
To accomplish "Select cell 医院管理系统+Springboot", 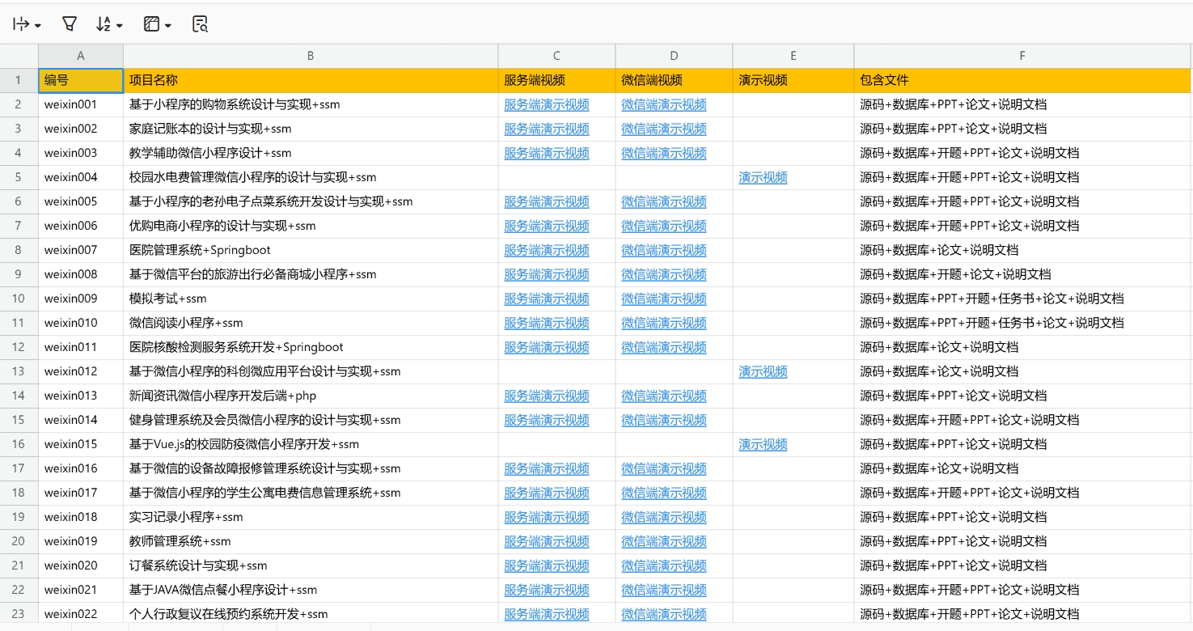I will pos(311,250).
